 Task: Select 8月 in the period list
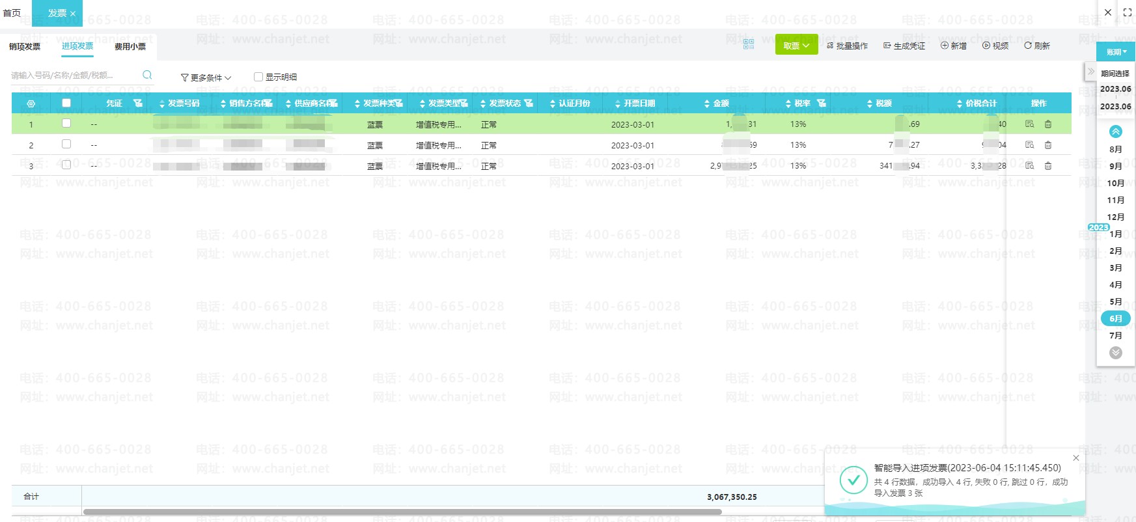pyautogui.click(x=1116, y=149)
